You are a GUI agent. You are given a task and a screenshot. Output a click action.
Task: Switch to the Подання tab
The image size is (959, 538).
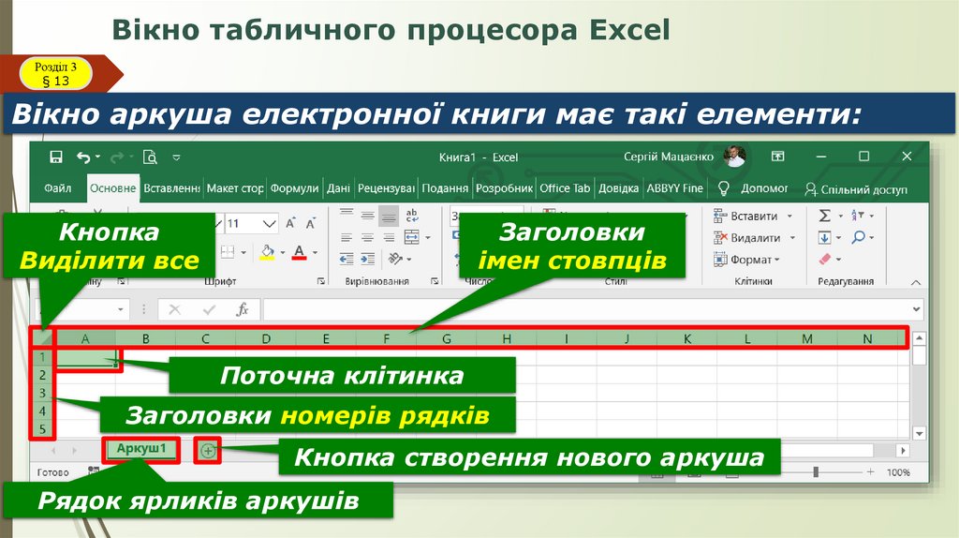[x=445, y=188]
